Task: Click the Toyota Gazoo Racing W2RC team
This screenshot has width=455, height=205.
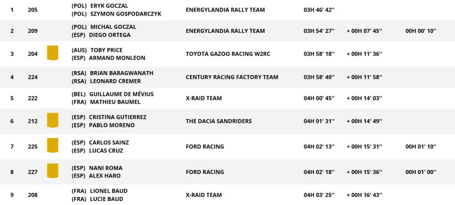Action: [x=228, y=54]
